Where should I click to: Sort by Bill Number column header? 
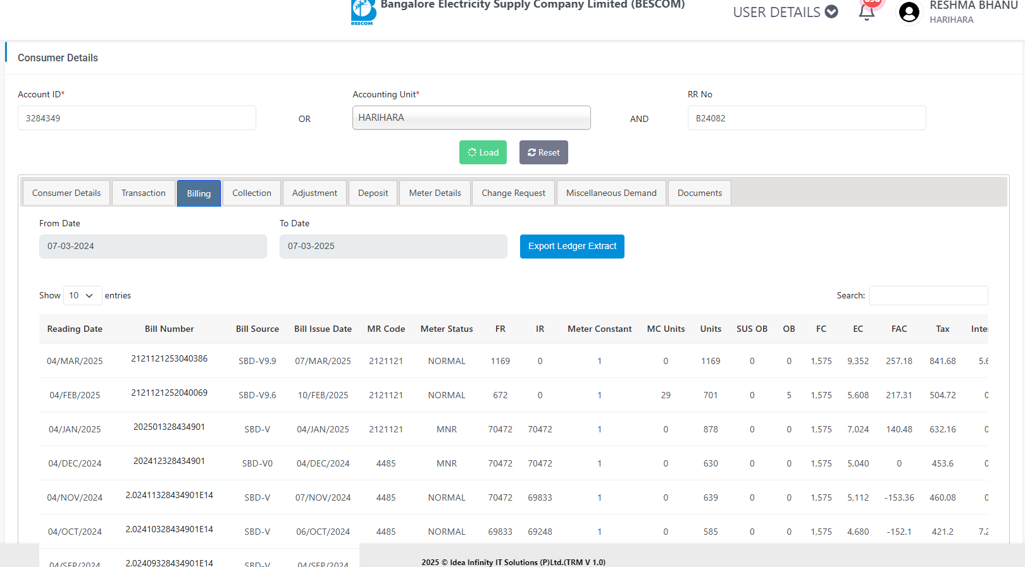[x=169, y=329]
